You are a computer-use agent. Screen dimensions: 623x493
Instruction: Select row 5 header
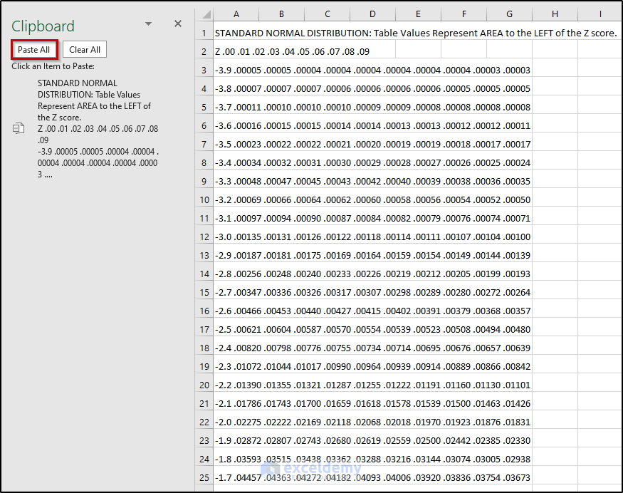pos(204,107)
